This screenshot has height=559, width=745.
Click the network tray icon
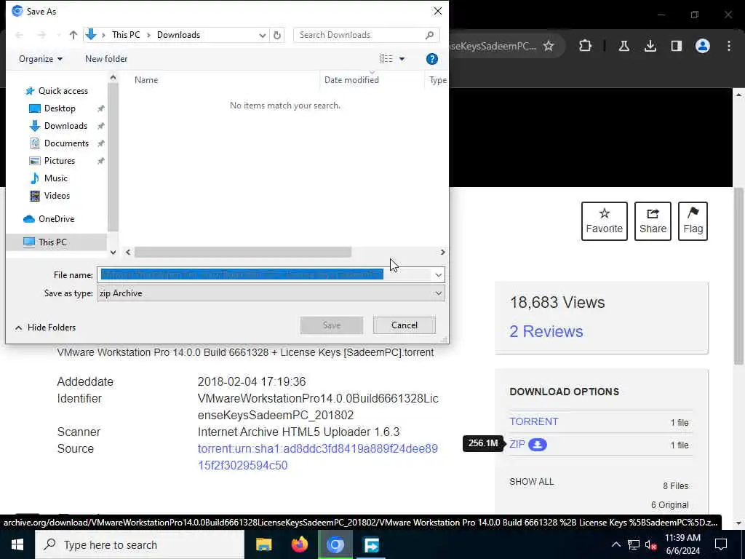[634, 544]
